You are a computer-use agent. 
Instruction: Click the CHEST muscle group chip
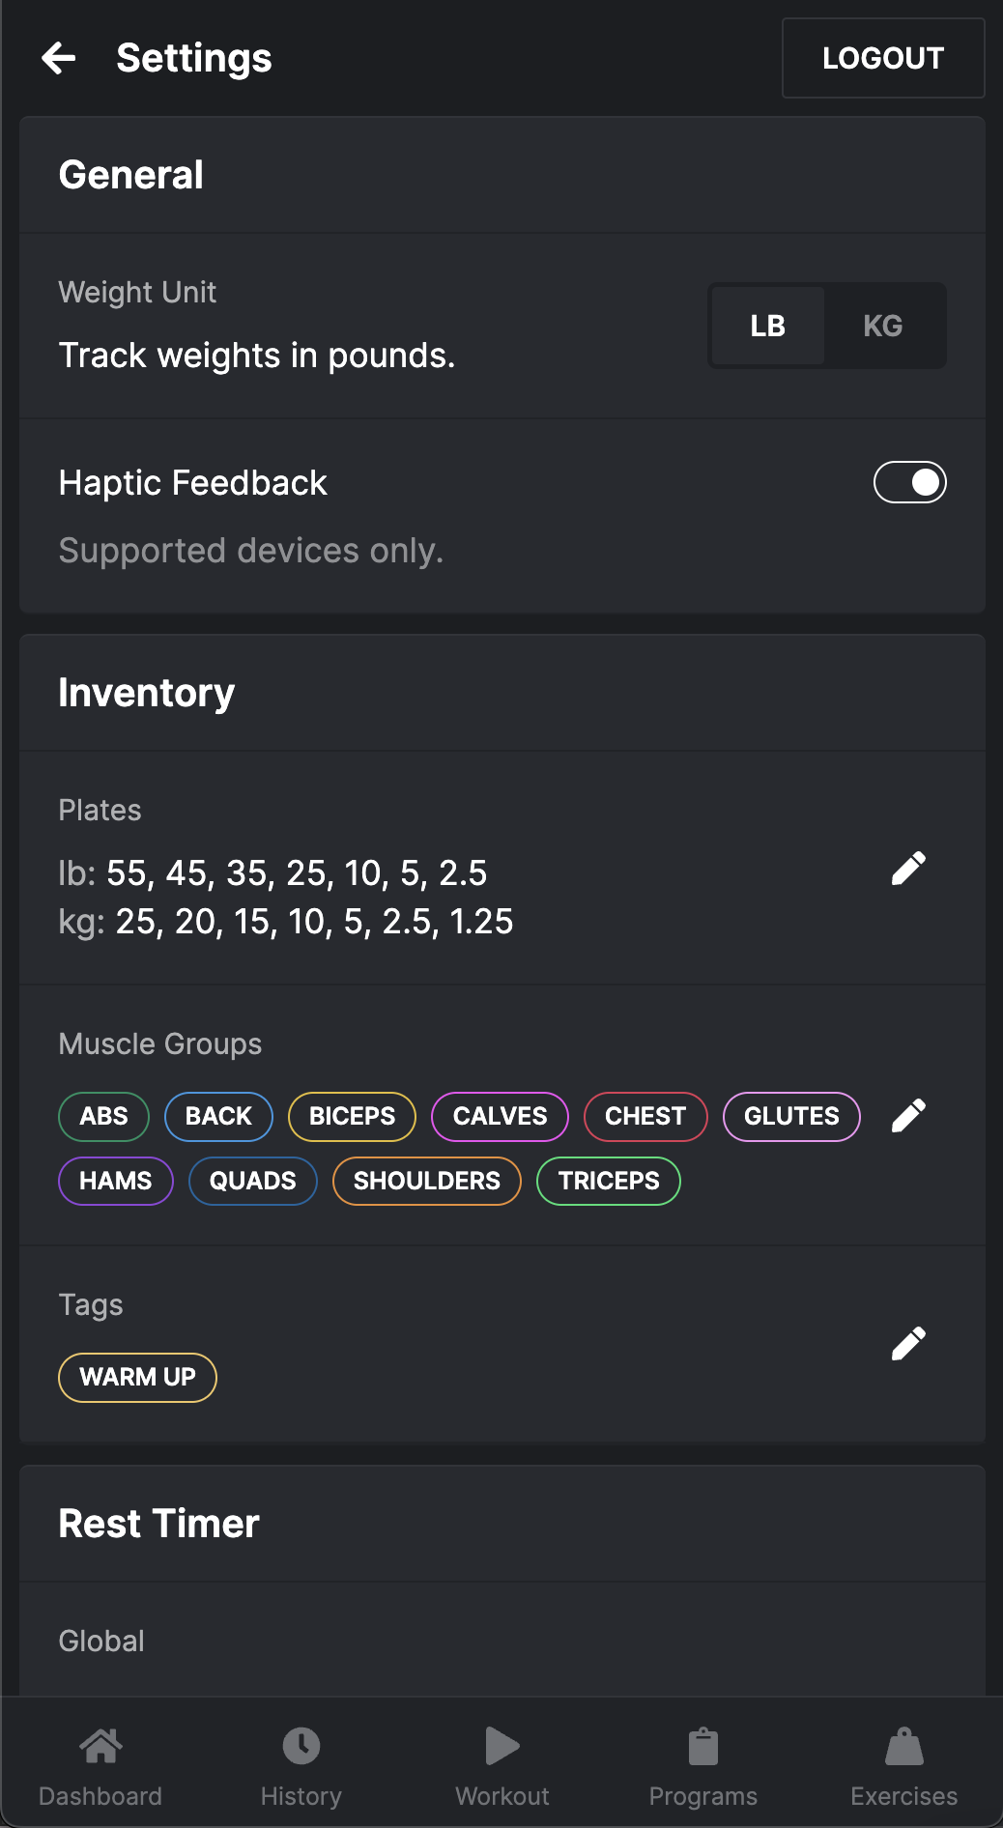click(645, 1116)
